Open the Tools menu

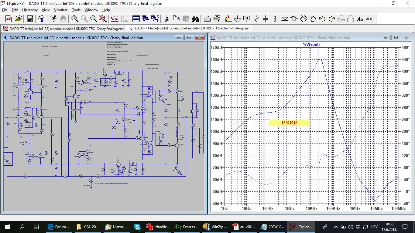tap(76, 10)
